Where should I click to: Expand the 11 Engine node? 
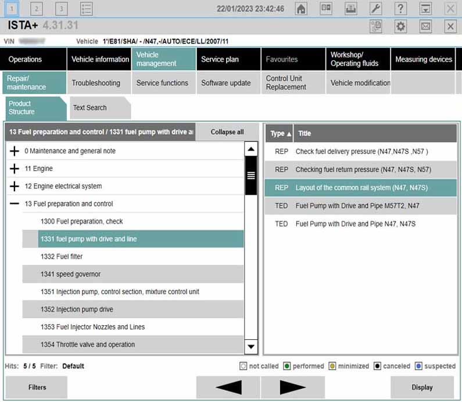point(14,168)
